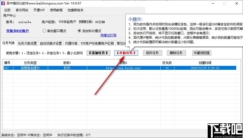The width and height of the screenshot is (243, 138).
Task: Click the priority value 10 cell
Action: pos(167,68)
